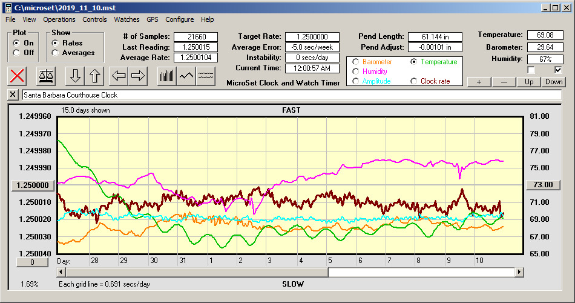
Task: Select the Humidity trace radio button
Action: click(355, 72)
